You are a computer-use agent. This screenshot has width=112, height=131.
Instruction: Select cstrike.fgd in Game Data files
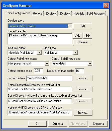click(x=33, y=35)
